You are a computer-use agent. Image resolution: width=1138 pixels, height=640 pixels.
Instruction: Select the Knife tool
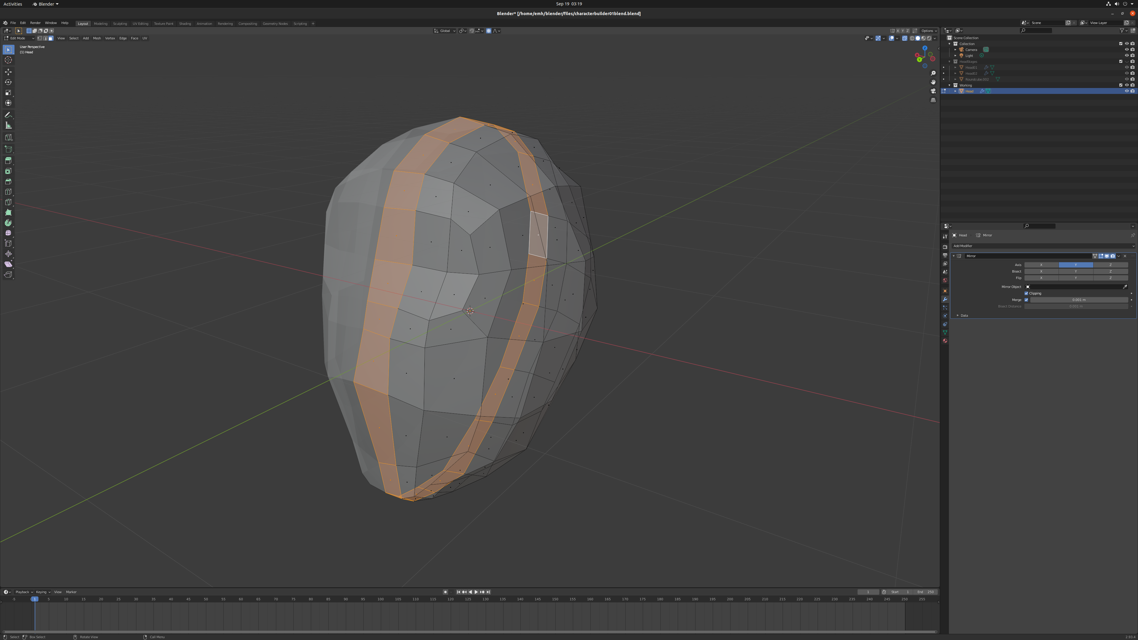point(8,202)
